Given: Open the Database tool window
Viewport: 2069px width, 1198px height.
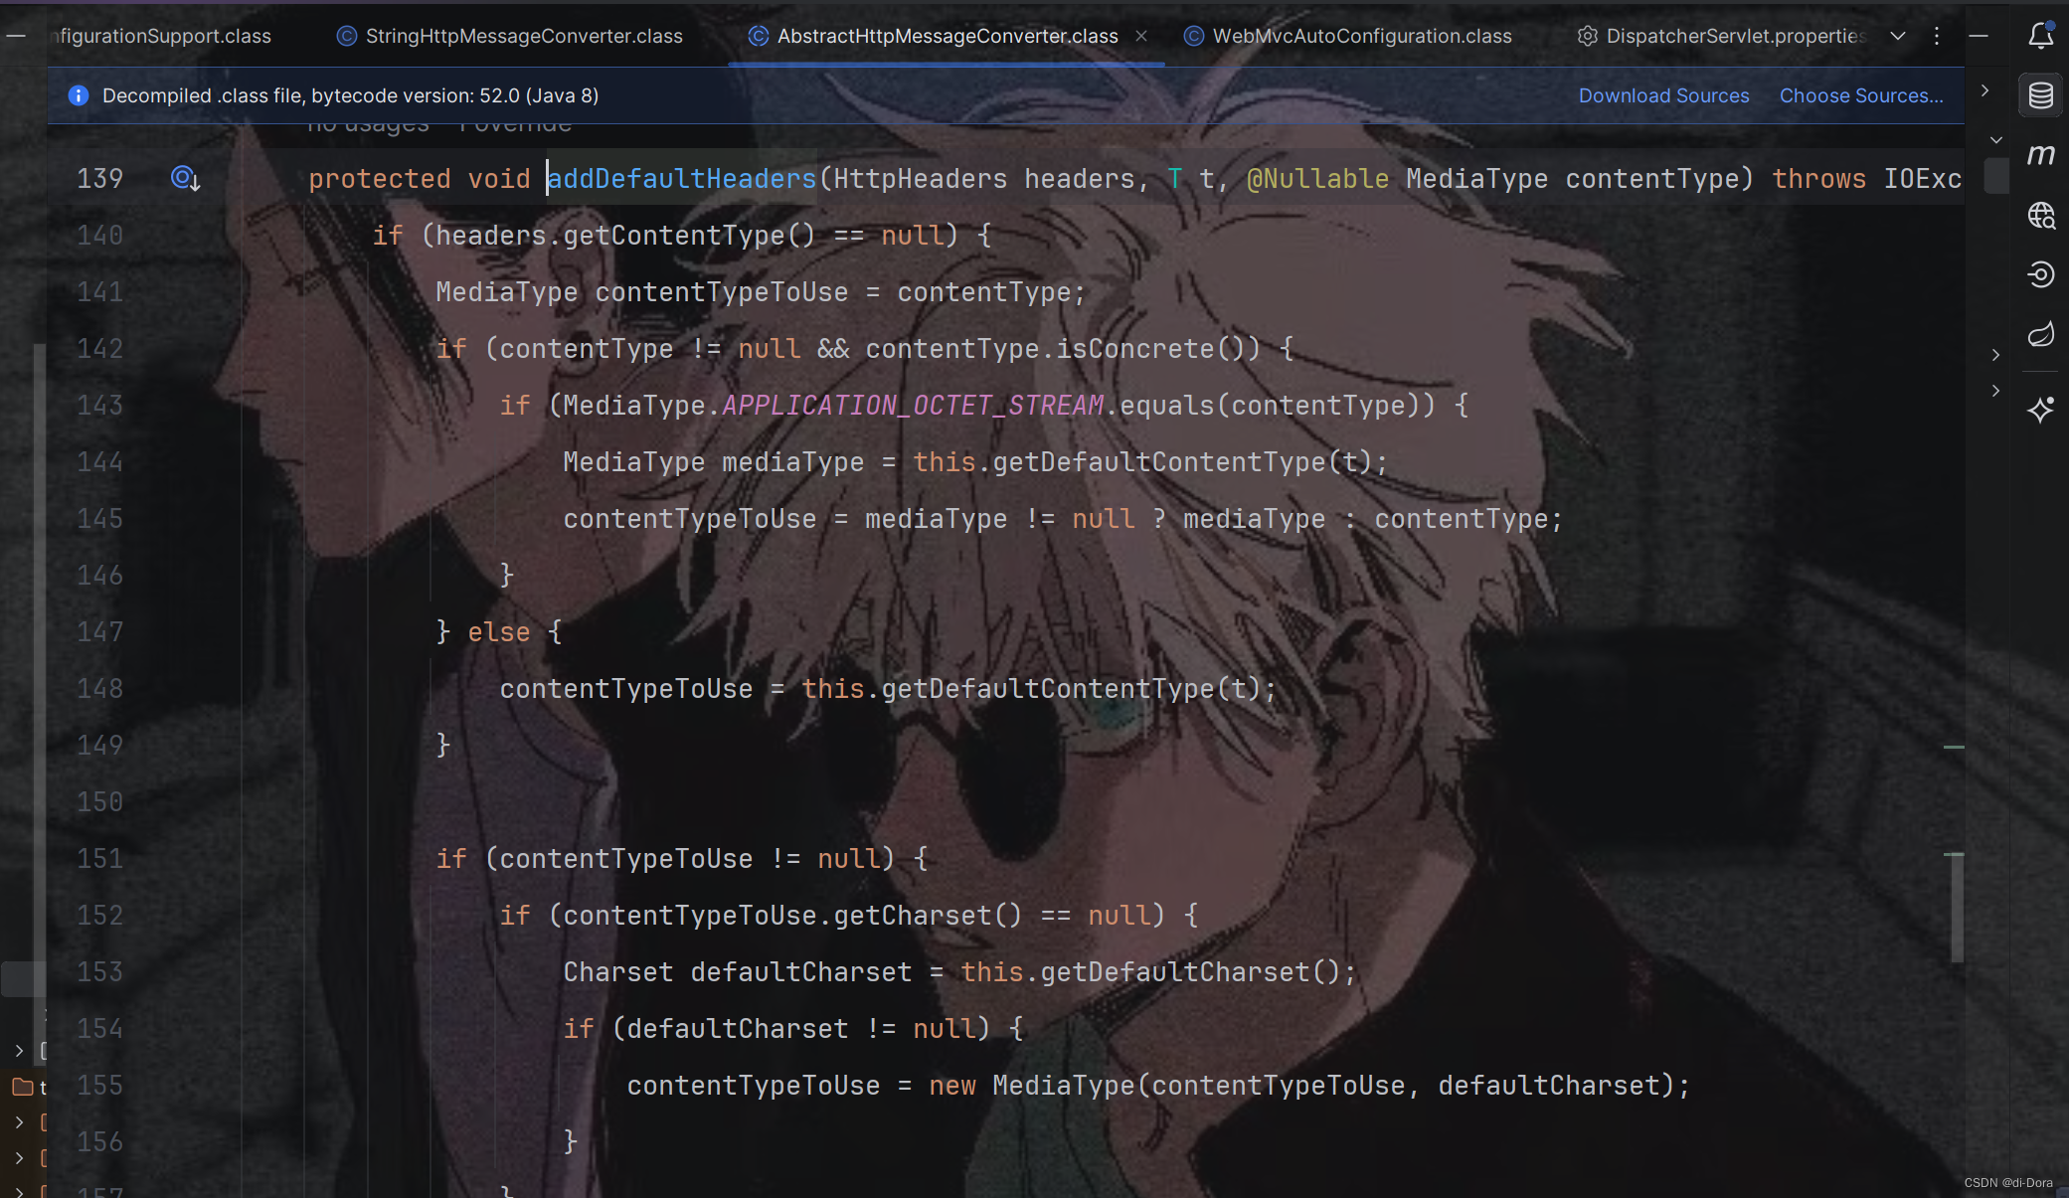Looking at the screenshot, I should click(2040, 95).
